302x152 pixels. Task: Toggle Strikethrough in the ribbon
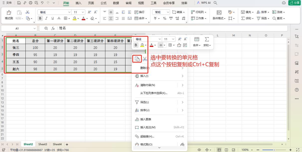click(59, 18)
